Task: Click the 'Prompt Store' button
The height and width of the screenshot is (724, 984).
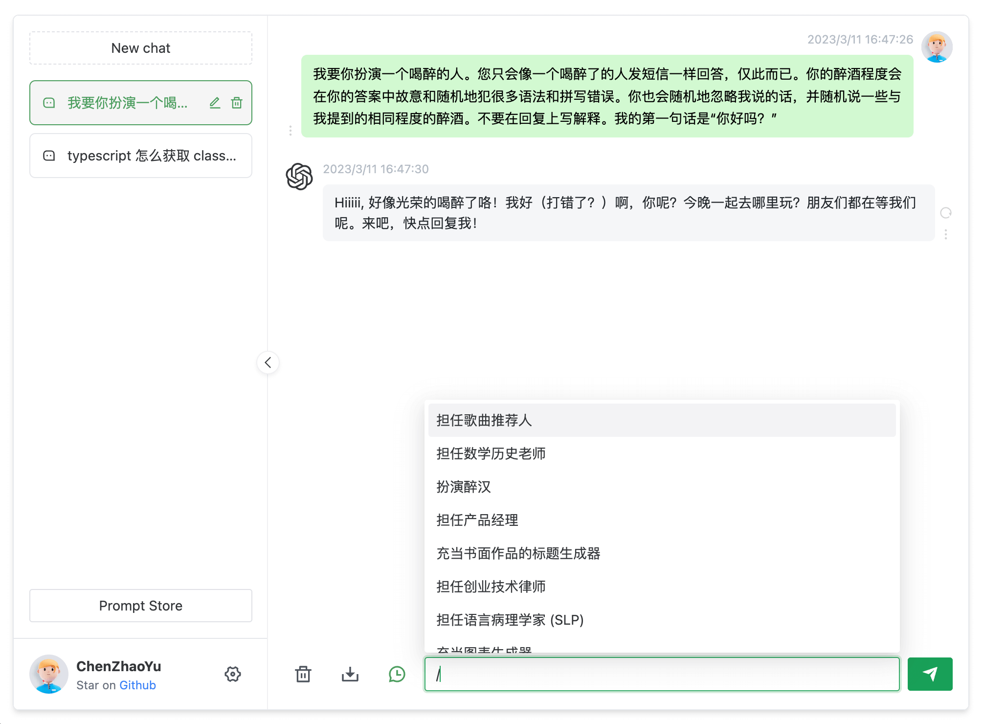Action: tap(140, 605)
